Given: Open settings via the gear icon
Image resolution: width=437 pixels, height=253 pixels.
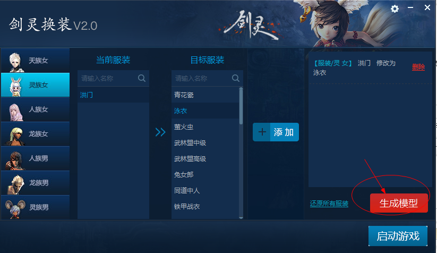Looking at the screenshot, I should 395,9.
